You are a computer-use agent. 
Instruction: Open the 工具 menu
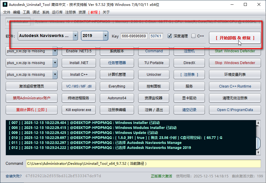pyautogui.click(x=26, y=12)
